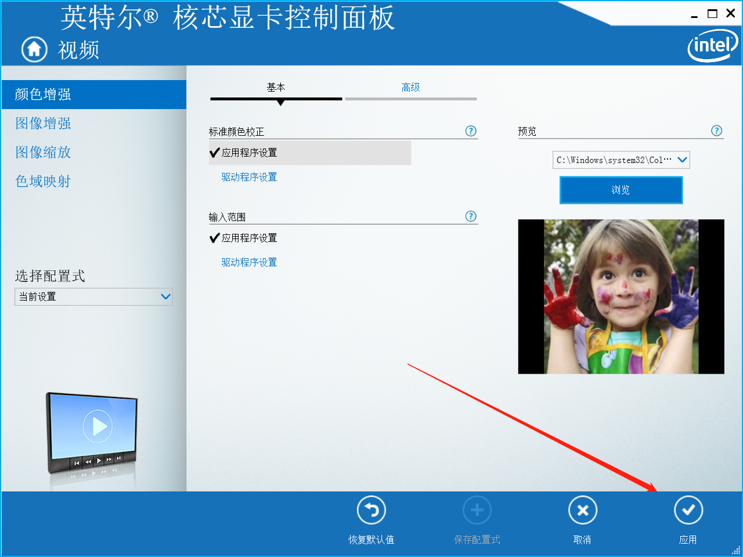Screen dimensions: 743x557
Task: Switch to the 高级 tab
Action: click(410, 87)
